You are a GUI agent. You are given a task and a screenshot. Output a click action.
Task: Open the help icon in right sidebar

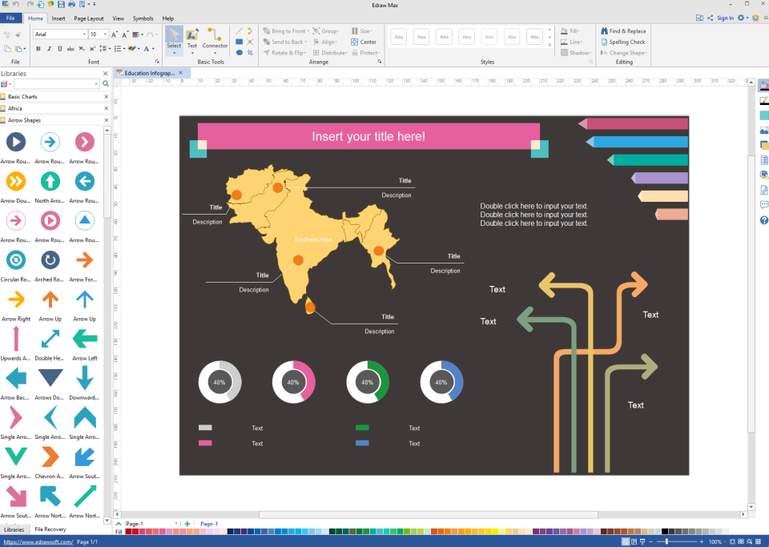(763, 220)
